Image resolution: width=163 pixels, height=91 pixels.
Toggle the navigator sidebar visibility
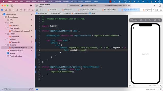point(12,6)
